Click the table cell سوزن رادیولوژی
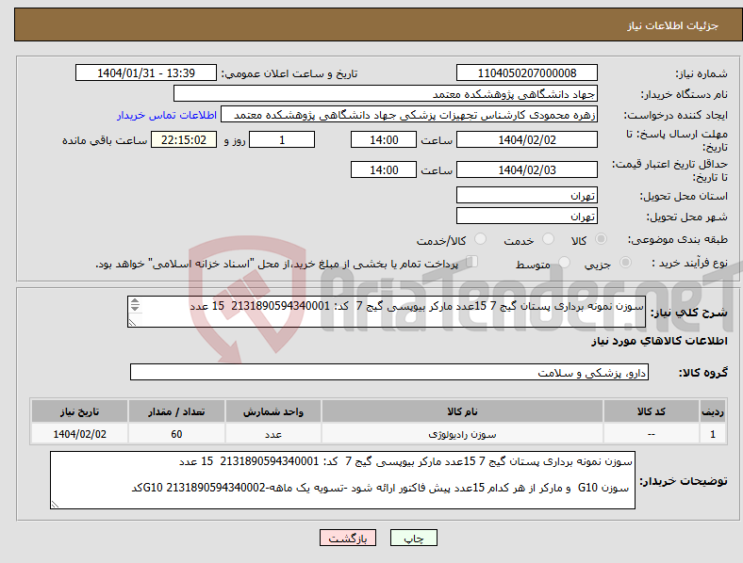743x563 pixels. tap(462, 434)
